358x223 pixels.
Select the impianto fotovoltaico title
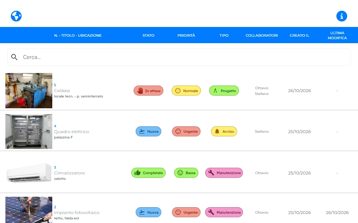tap(77, 213)
